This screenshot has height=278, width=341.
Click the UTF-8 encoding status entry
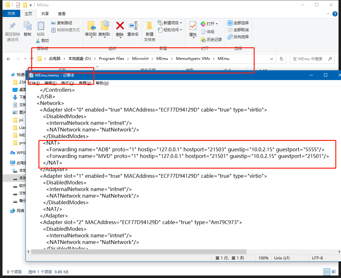(317, 258)
